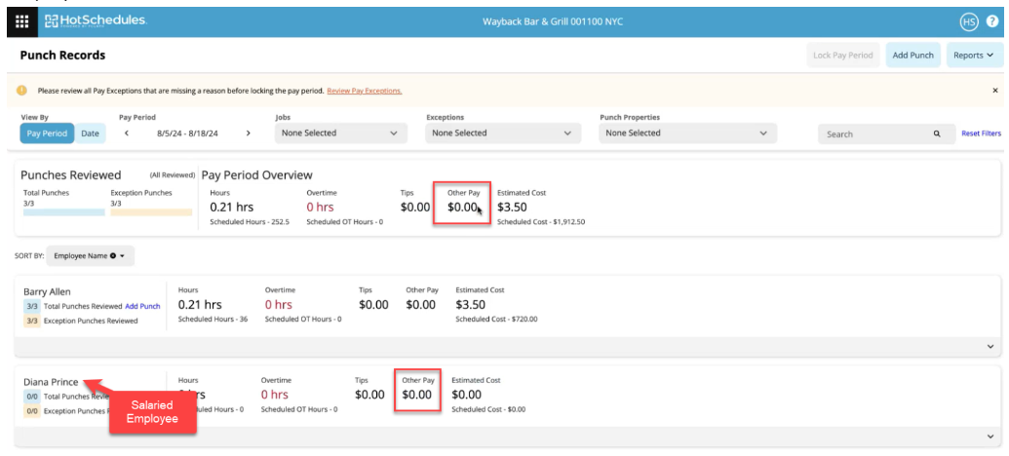The image size is (1009, 456).
Task: Clear the Employee Name sort icon
Action: (113, 255)
